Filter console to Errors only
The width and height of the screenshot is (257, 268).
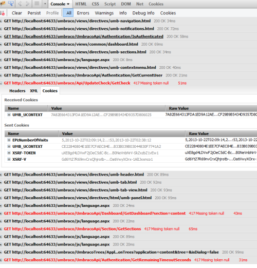[x=83, y=13]
